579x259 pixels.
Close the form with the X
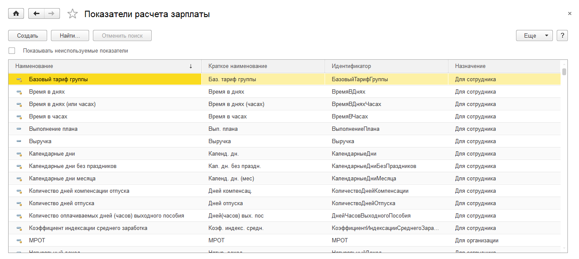570,14
